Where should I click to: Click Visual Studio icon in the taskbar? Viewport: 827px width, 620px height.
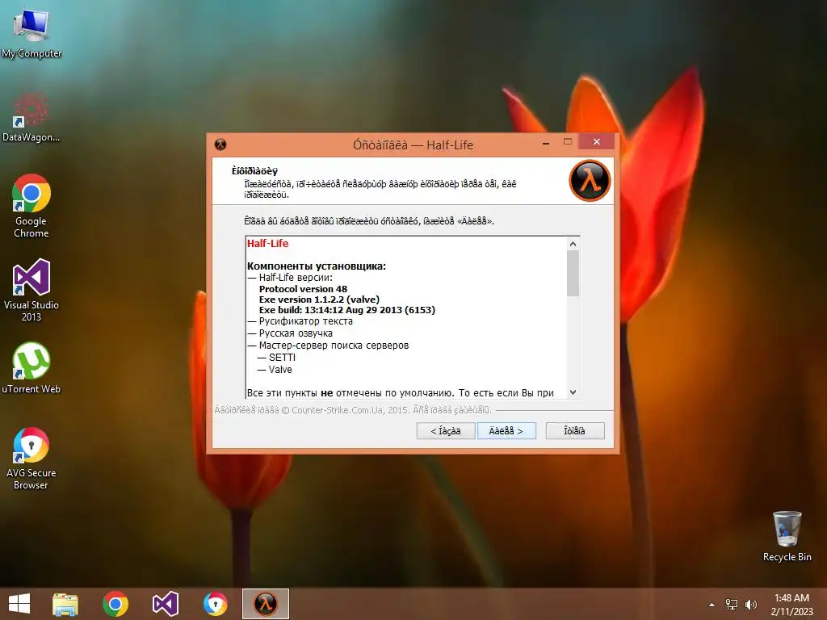tap(165, 604)
